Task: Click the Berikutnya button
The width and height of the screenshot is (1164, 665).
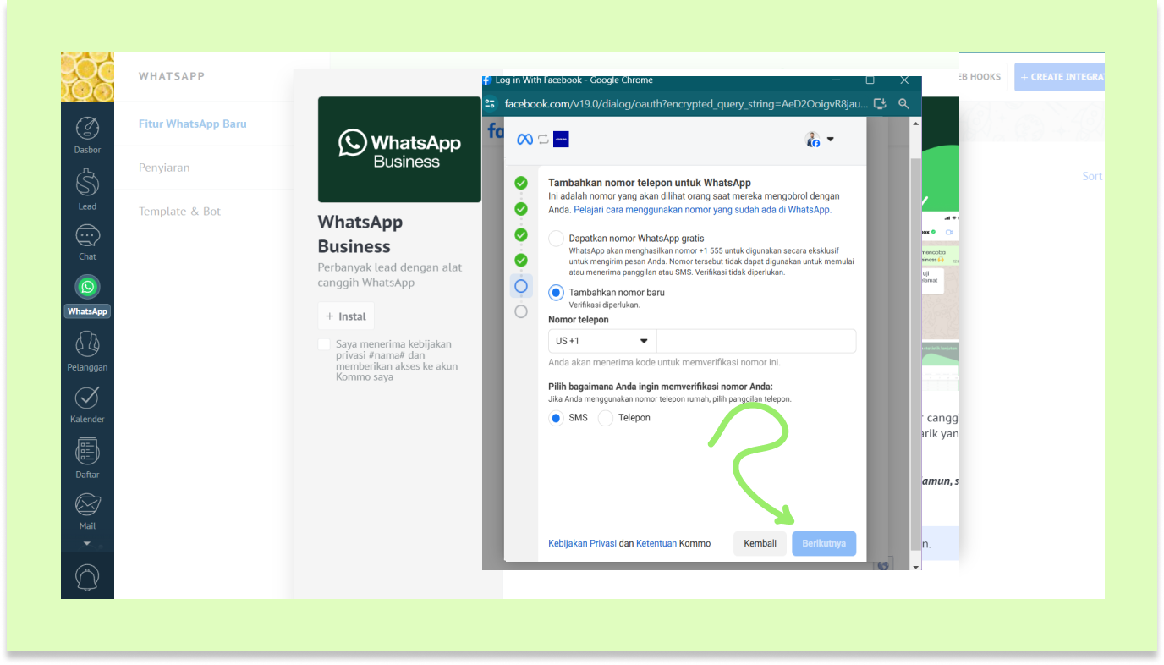Action: coord(824,543)
